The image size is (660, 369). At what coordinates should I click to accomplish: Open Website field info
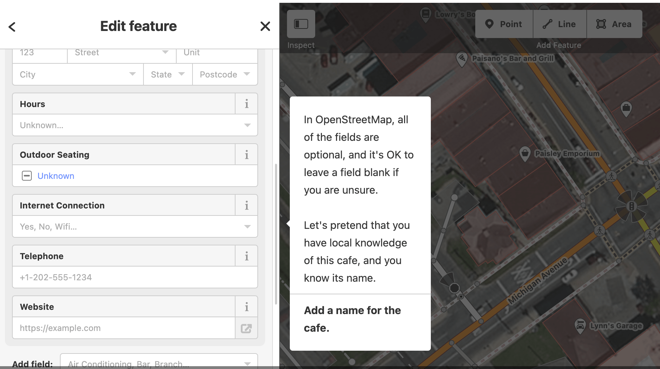(x=246, y=307)
